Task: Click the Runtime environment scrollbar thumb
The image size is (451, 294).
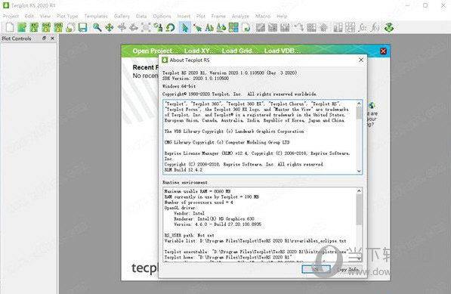Action: tap(359, 209)
